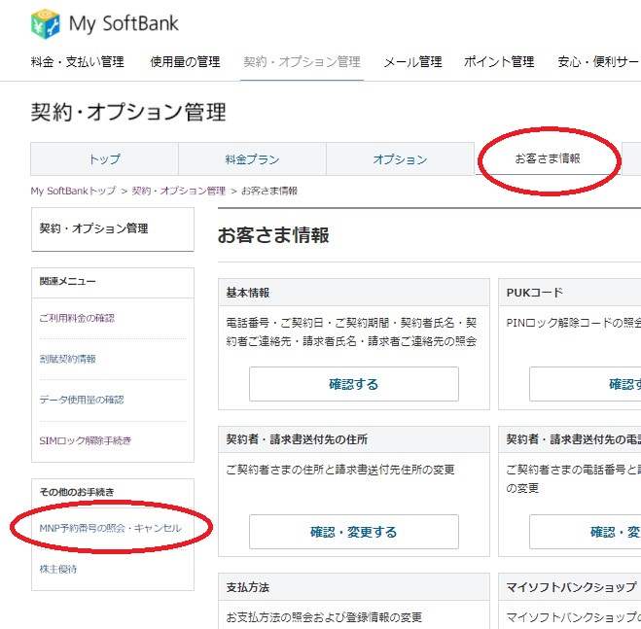Follow My SoftBankトップ breadcrumb link
The width and height of the screenshot is (641, 629).
(x=73, y=191)
